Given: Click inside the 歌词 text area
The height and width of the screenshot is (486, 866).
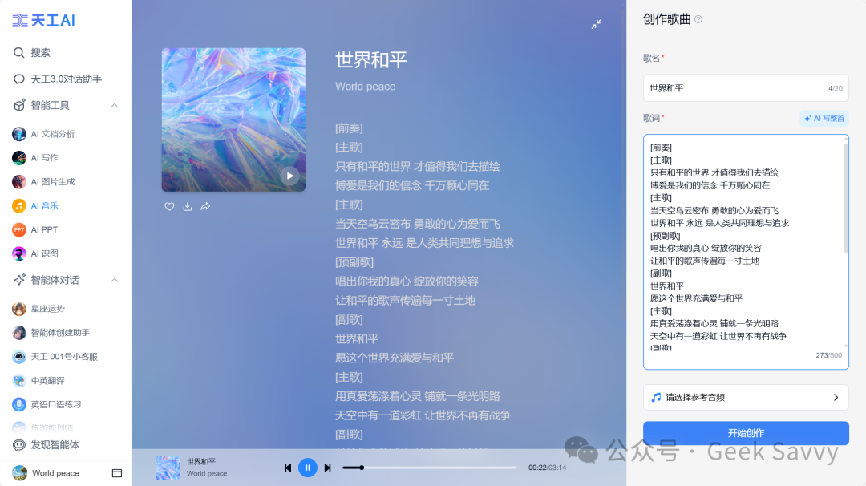Looking at the screenshot, I should coord(746,252).
